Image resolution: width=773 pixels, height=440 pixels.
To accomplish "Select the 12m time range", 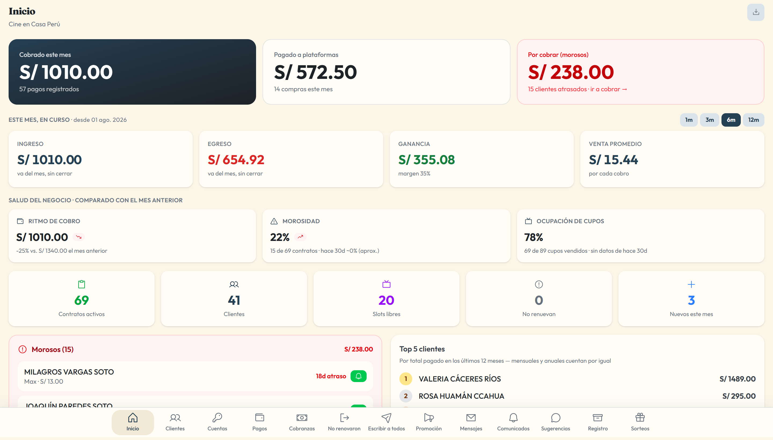I will [753, 120].
